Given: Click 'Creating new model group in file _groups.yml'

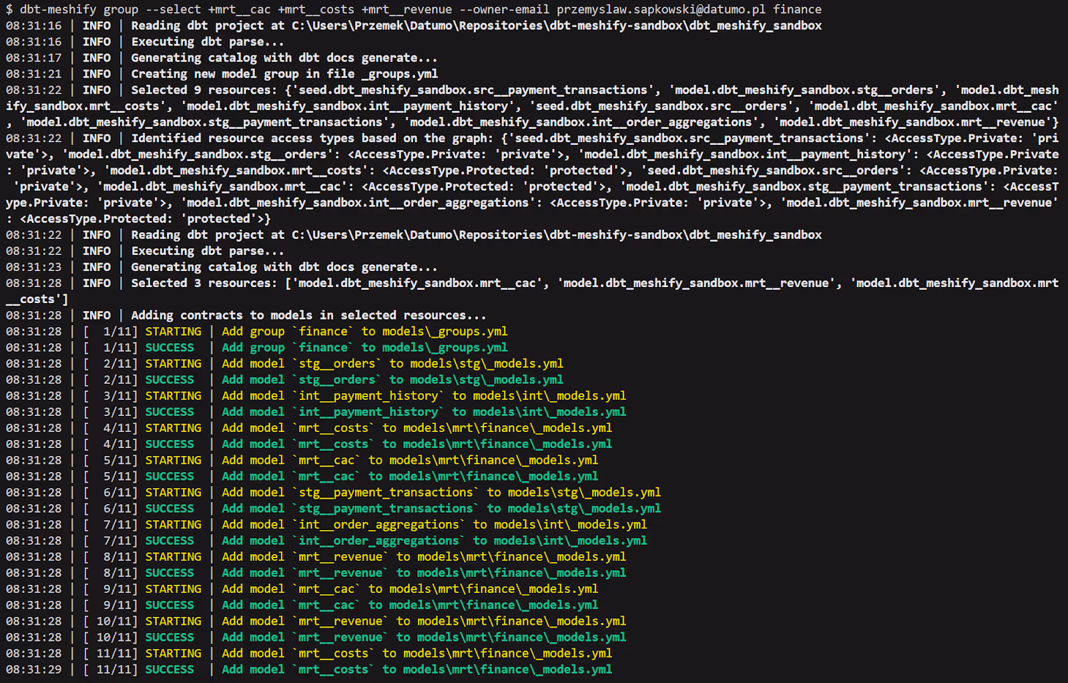Looking at the screenshot, I should click(284, 73).
